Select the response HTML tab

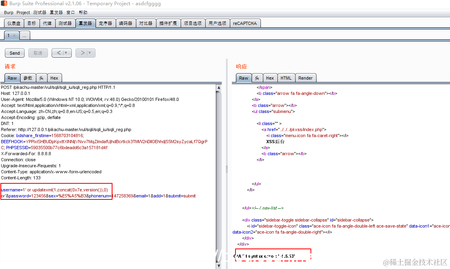pyautogui.click(x=286, y=78)
